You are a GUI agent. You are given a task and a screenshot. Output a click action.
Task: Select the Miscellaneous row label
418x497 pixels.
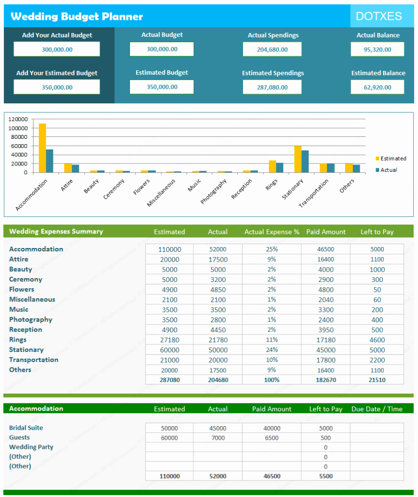[32, 299]
